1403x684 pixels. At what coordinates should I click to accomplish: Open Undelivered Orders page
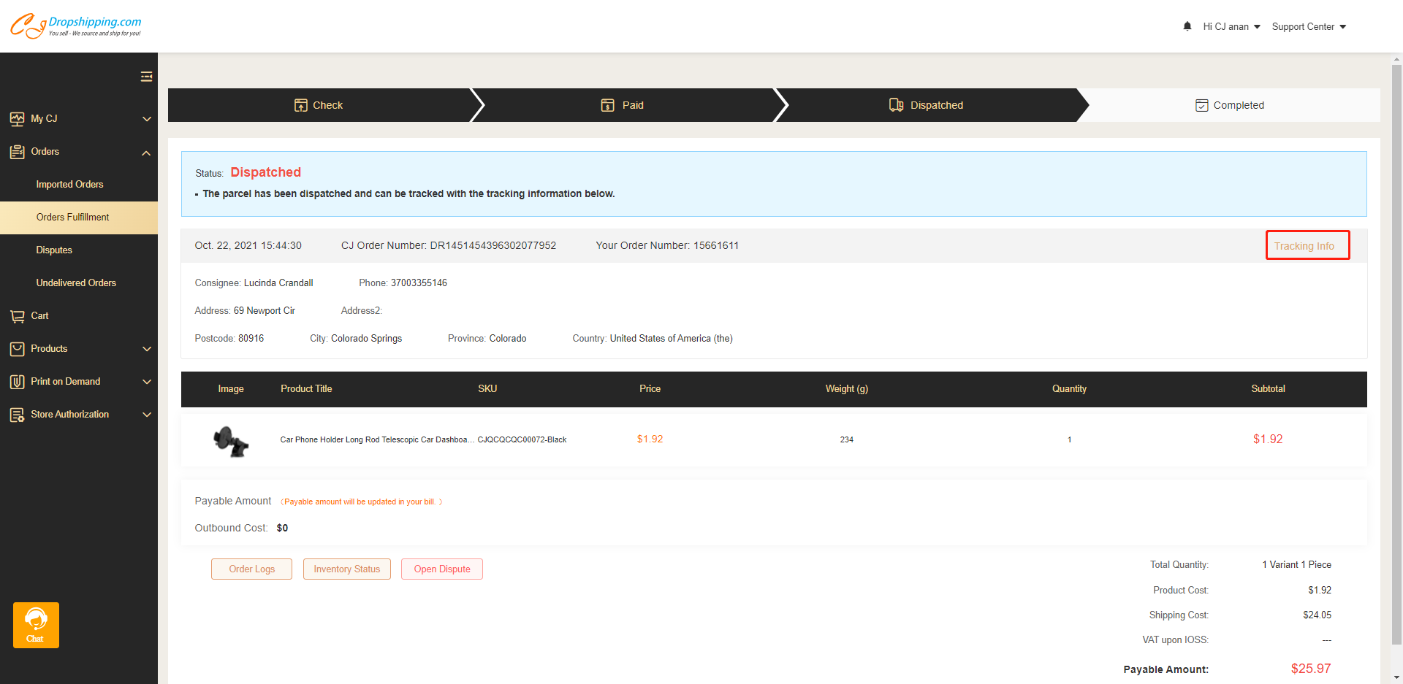click(76, 283)
